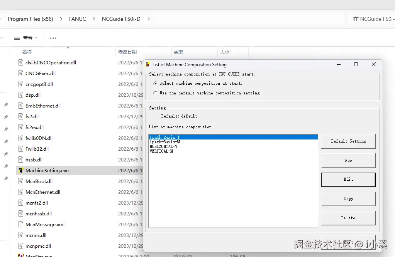The image size is (395, 257).
Task: Click the hssb.dll file icon
Action: (x=21, y=160)
